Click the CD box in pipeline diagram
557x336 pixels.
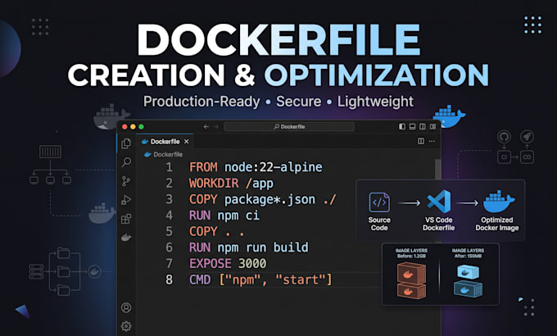click(528, 157)
